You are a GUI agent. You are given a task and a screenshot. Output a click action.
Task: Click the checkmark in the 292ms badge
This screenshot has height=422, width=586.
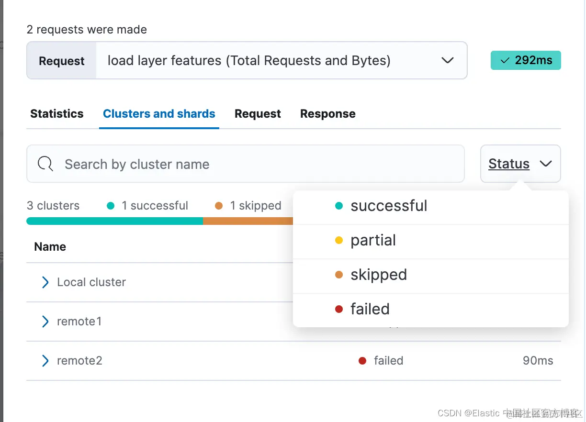(x=504, y=61)
